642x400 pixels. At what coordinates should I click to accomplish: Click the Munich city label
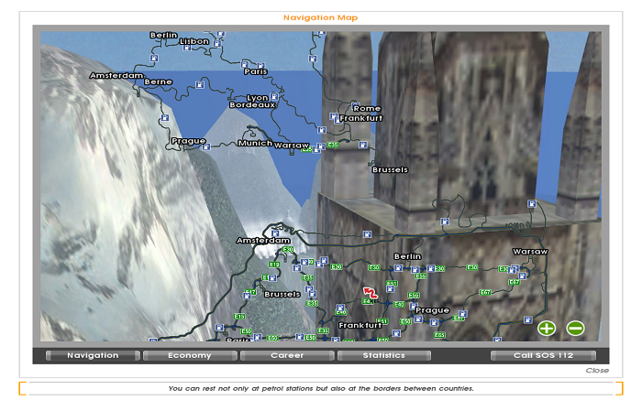pos(254,143)
